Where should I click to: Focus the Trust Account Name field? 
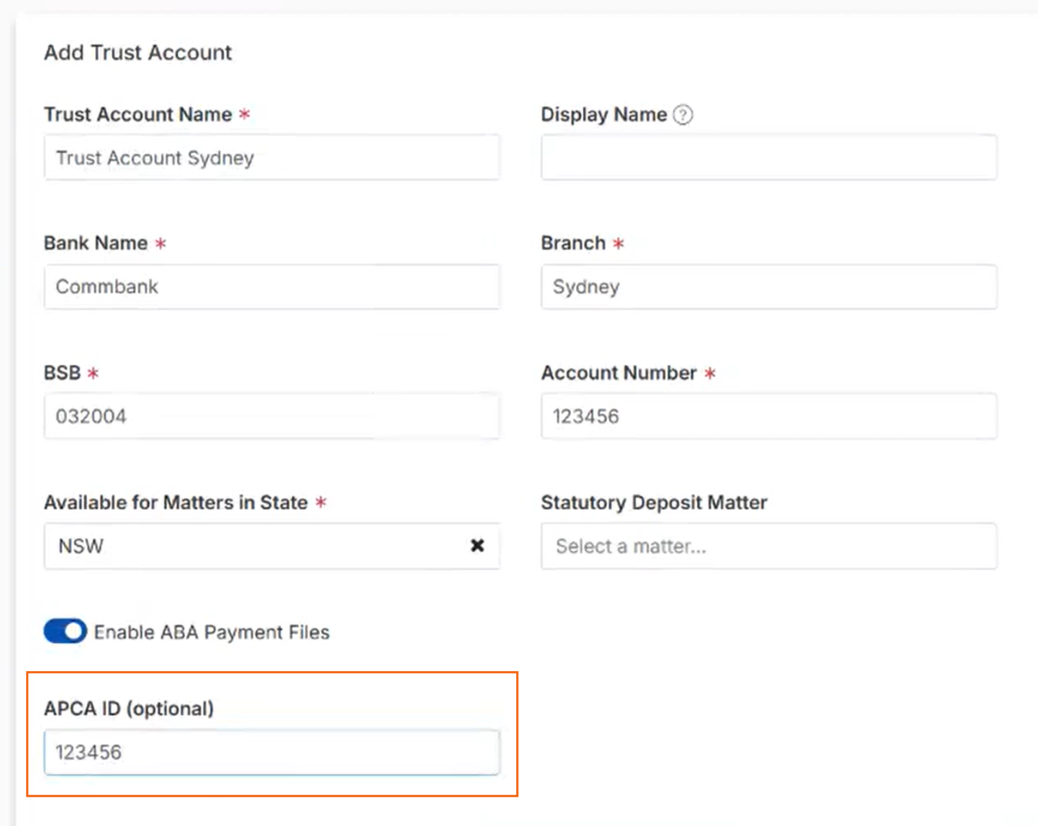271,158
